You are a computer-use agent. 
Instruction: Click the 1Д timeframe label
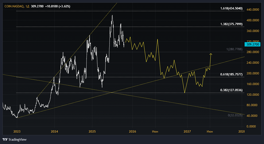pyautogui.click(x=27, y=6)
